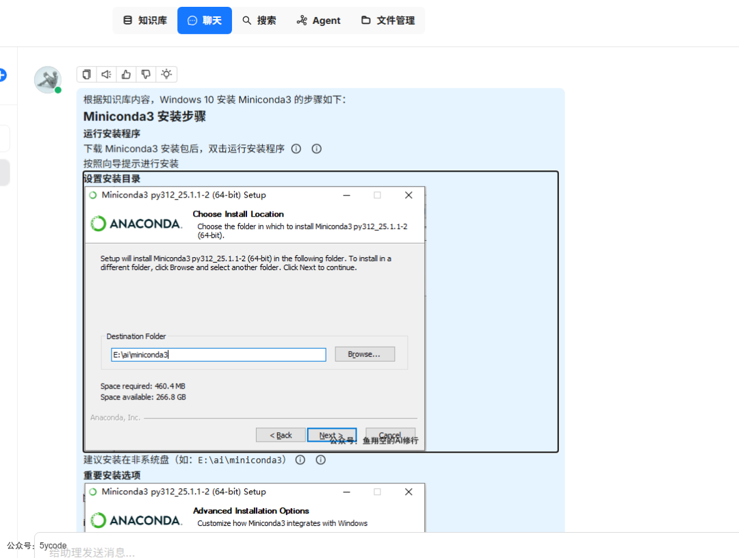739x558 pixels.
Task: Open the Choose Install Location screenshot image
Action: pyautogui.click(x=255, y=318)
